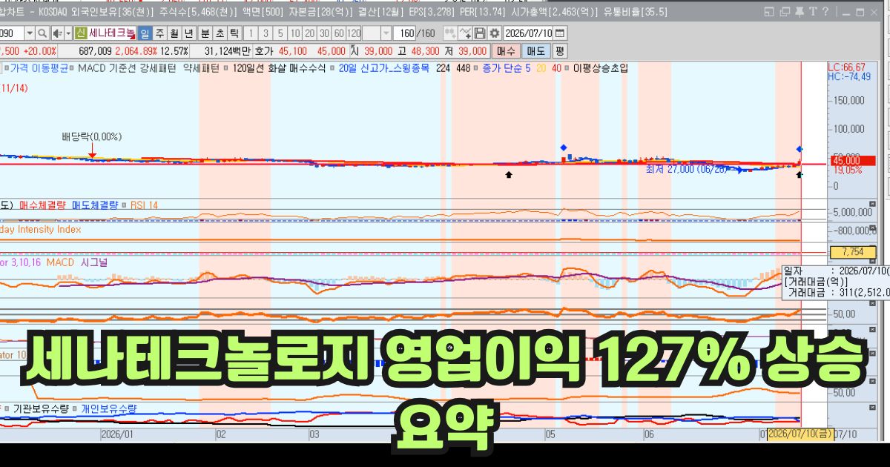Click the 매수체결량 legend label

click(43, 205)
